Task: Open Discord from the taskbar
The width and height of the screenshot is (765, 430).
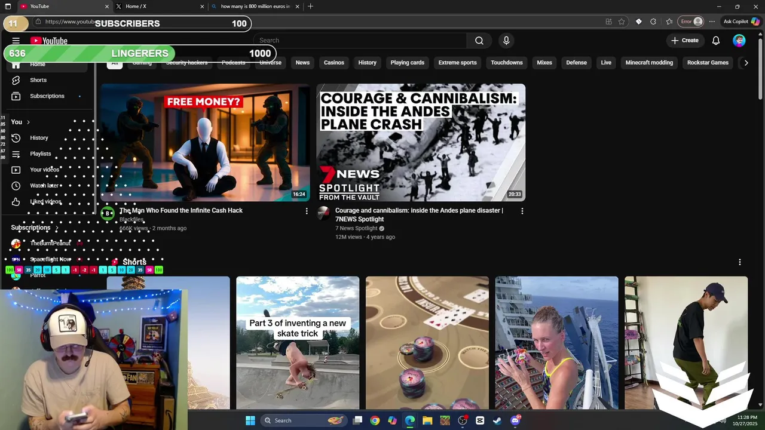Action: (515, 420)
